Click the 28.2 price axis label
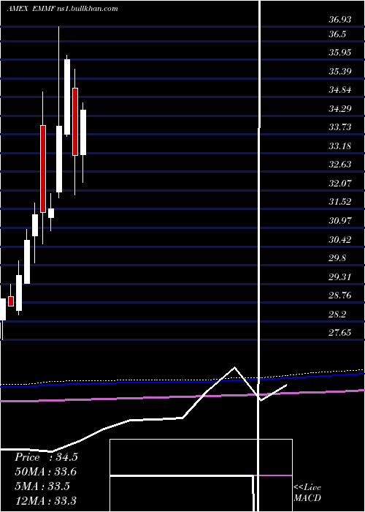 pos(337,315)
